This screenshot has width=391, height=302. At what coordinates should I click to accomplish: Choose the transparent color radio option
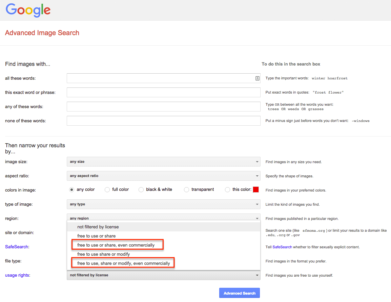pyautogui.click(x=187, y=190)
